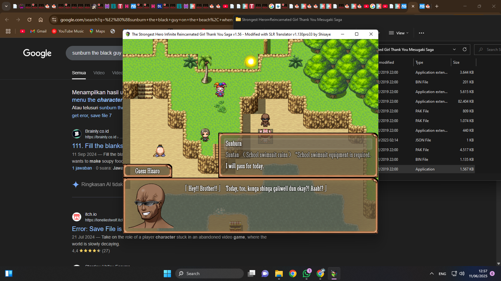Click the browser Home icon

point(41,20)
